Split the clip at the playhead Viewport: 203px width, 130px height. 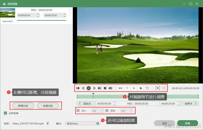[x=120, y=88]
